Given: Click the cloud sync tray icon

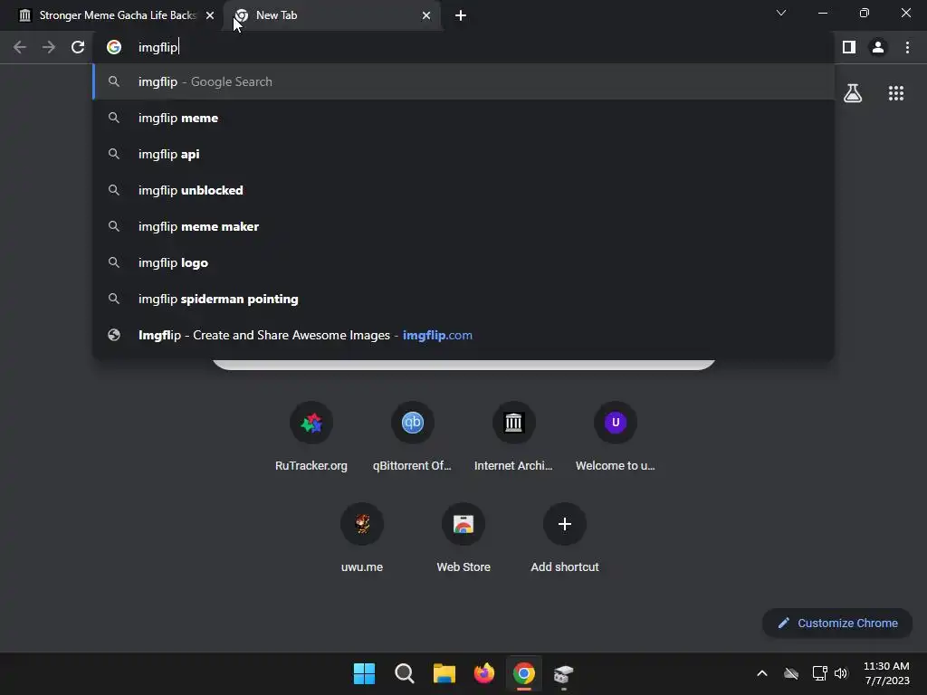Looking at the screenshot, I should [x=791, y=673].
